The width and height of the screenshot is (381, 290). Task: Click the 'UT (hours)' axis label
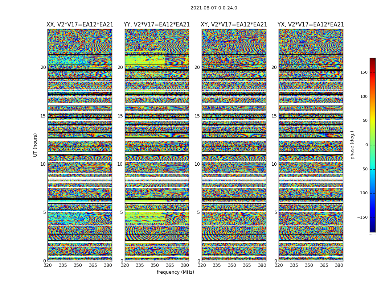point(35,145)
